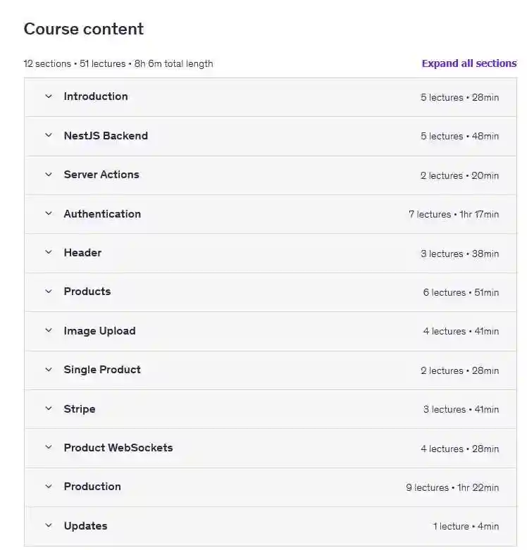Viewport: 527px width, 550px height.
Task: Click the chevron icon beside Server Actions
Action: (x=49, y=175)
